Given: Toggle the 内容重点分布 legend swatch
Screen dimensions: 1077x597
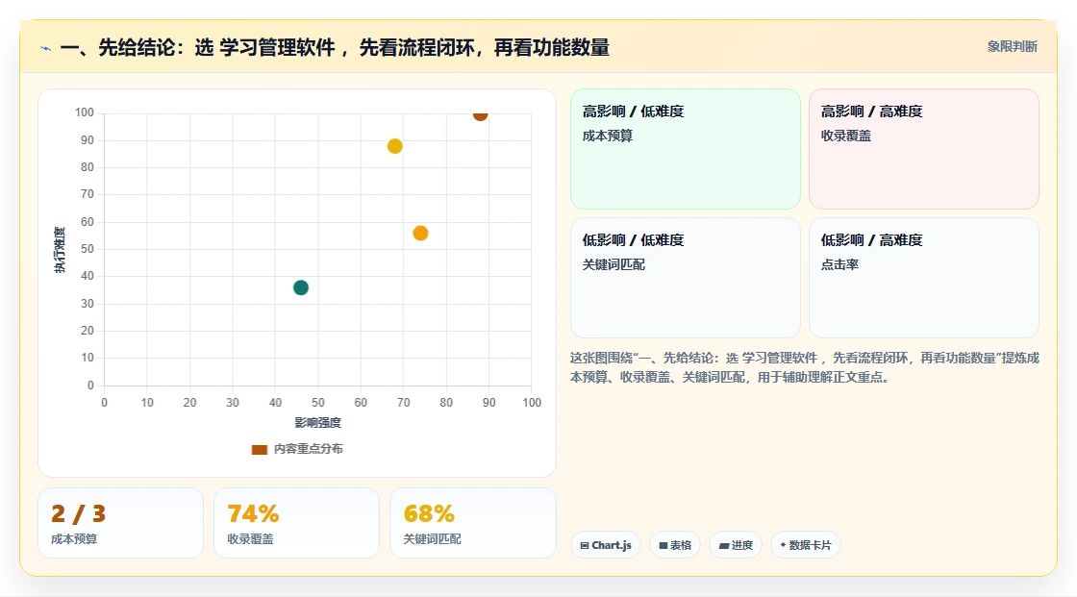Looking at the screenshot, I should [x=259, y=449].
